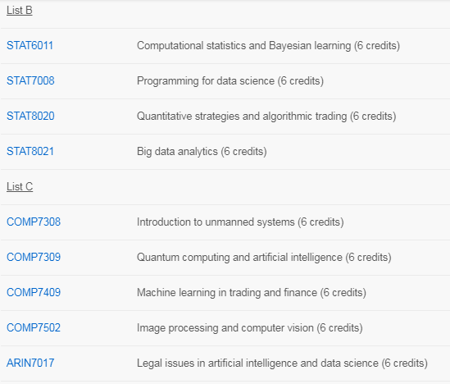Select 'Machine learning in trading and finance'
This screenshot has height=384, width=450.
click(227, 293)
